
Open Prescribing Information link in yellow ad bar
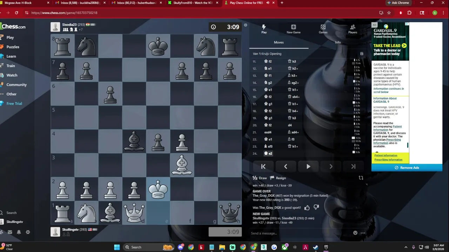point(388,160)
